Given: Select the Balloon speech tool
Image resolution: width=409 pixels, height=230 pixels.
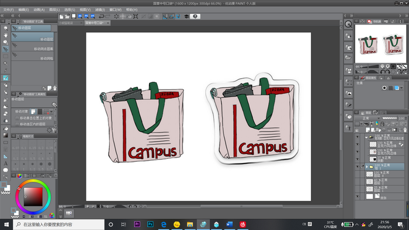Looking at the screenshot, I should [x=5, y=170].
